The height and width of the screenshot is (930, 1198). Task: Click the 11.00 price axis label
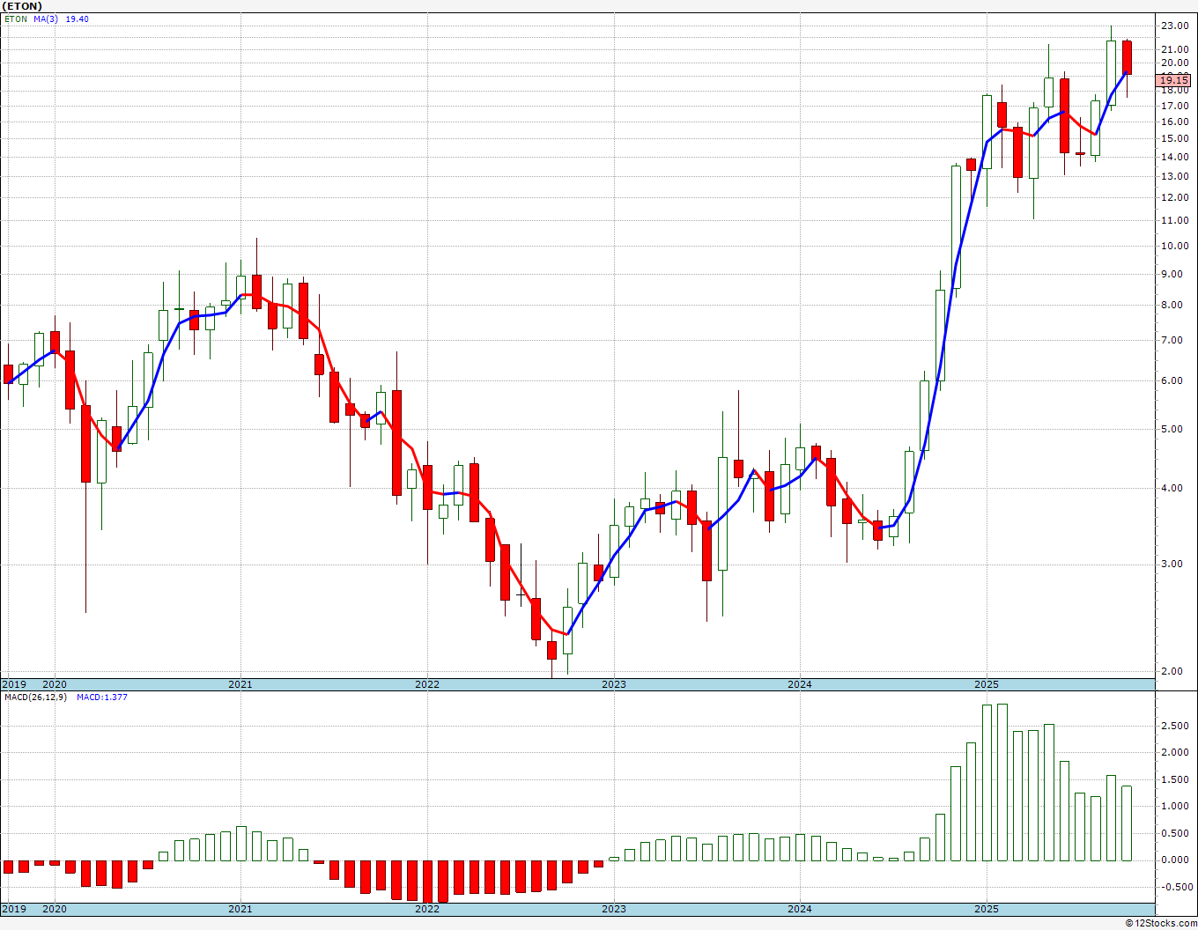pyautogui.click(x=1175, y=220)
